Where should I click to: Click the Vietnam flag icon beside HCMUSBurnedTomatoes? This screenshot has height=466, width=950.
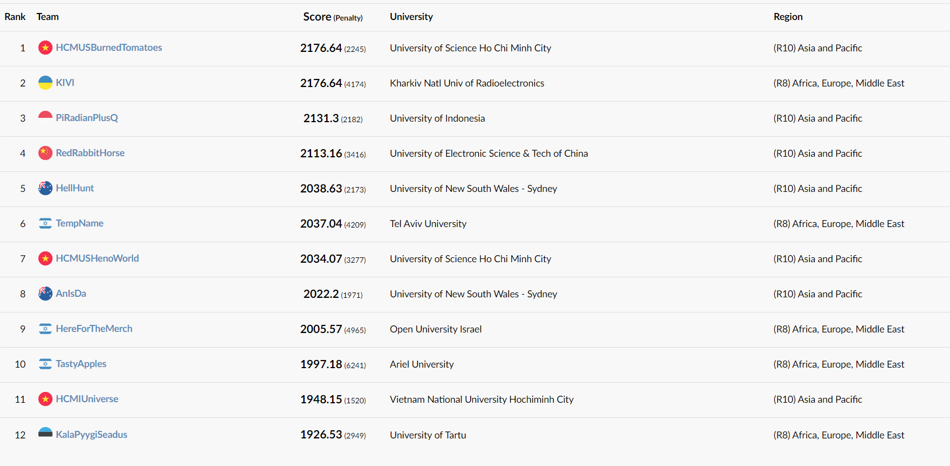pyautogui.click(x=45, y=48)
